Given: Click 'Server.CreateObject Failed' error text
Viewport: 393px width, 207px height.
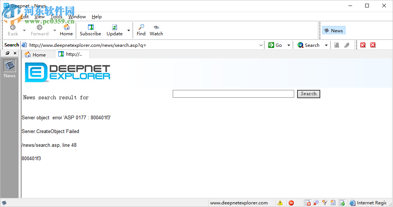Looking at the screenshot, I should click(51, 131).
